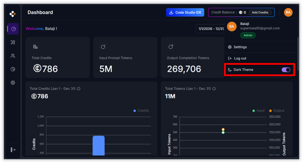Open the Dashboard sidebar icon
This screenshot has width=303, height=163.
pyautogui.click(x=13, y=29)
